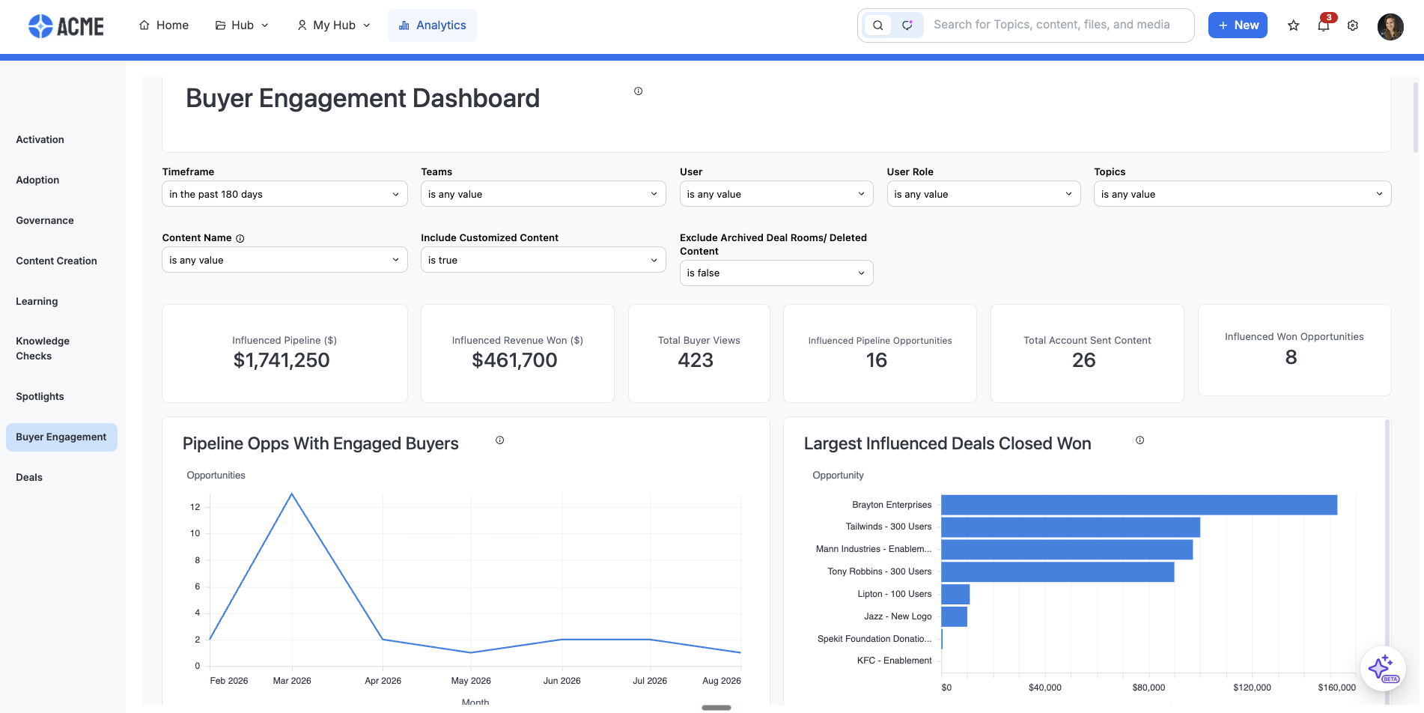Expand Exclude Archived Deal Rooms dropdown
The image size is (1424, 713).
tap(776, 273)
